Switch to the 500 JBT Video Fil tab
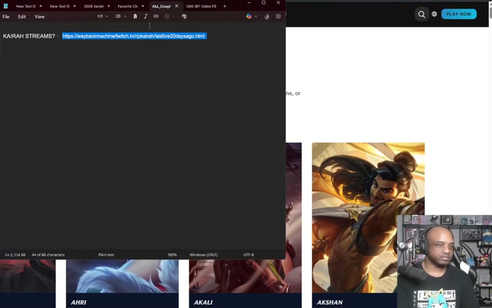The height and width of the screenshot is (308, 492). pos(201,6)
